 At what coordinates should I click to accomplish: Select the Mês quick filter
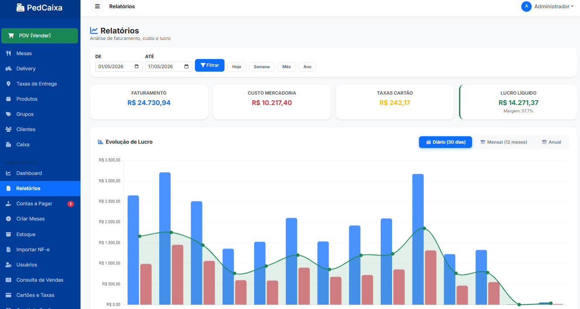coord(286,67)
